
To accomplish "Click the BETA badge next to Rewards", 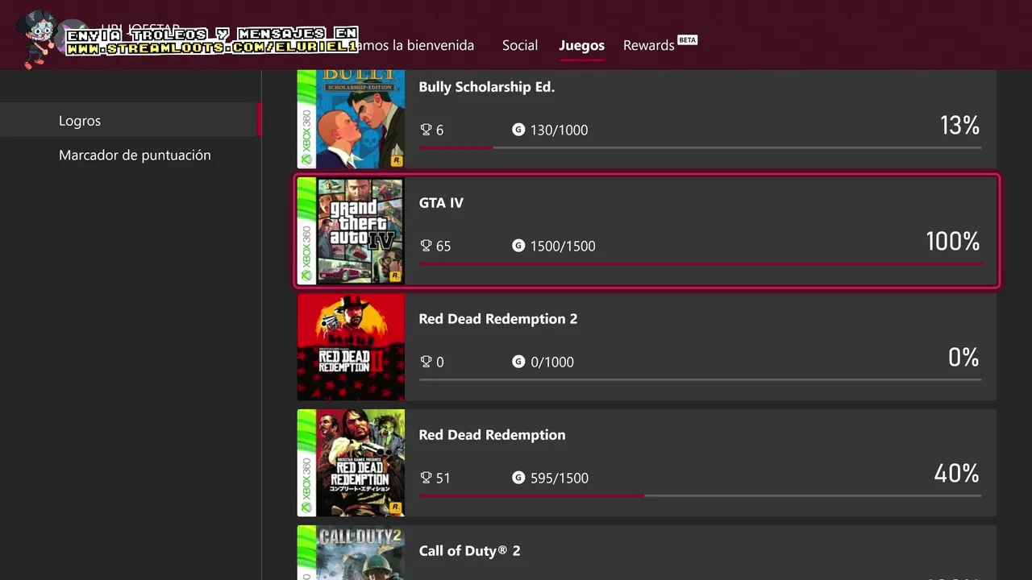I will 687,39.
